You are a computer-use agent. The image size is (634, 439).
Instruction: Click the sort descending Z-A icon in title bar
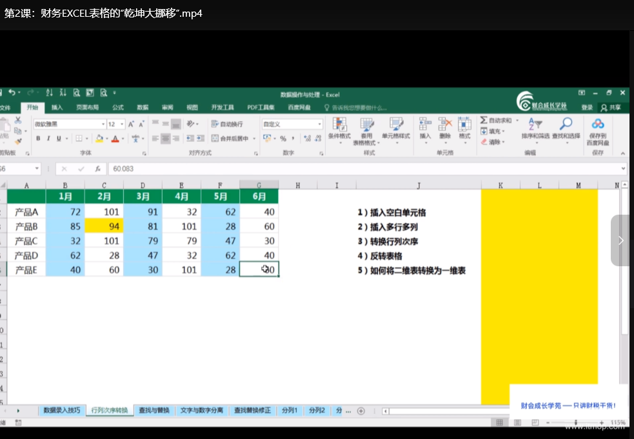(x=63, y=93)
